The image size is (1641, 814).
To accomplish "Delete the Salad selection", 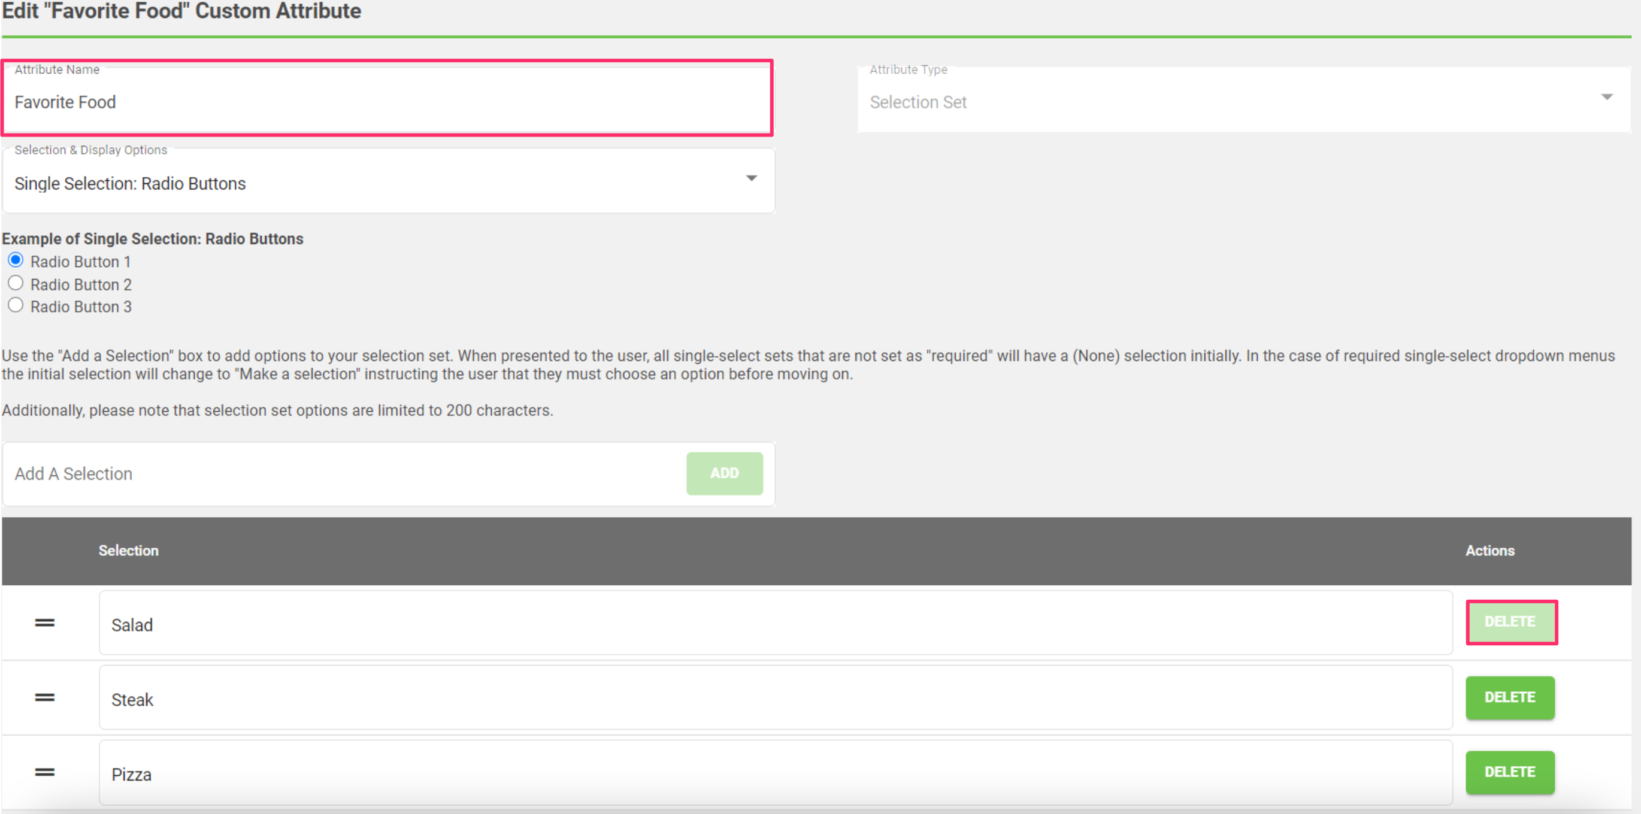I will coord(1510,622).
